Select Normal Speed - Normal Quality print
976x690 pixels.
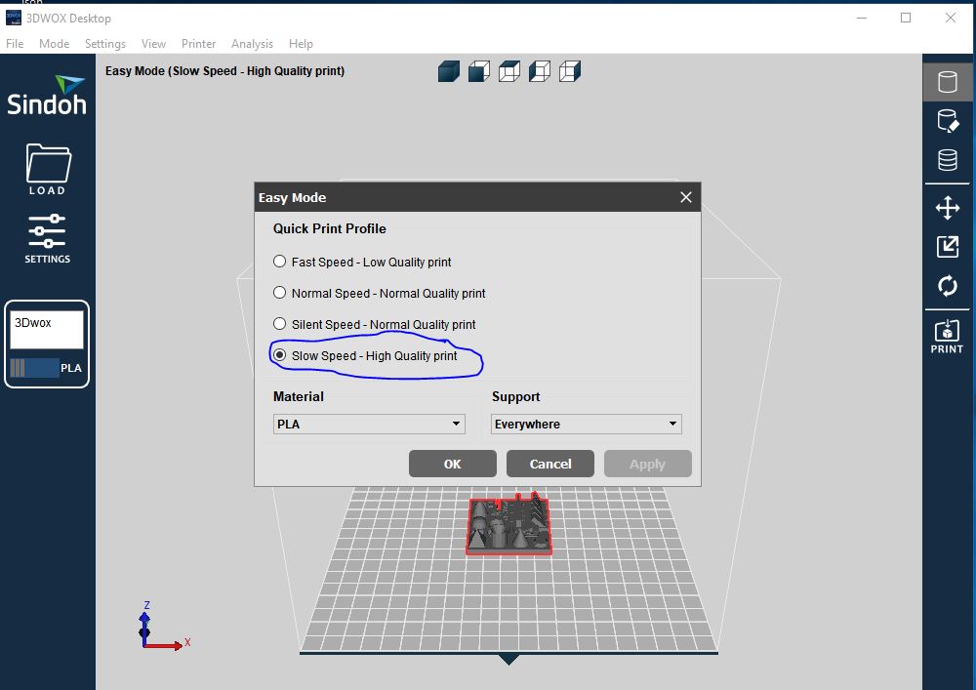(379, 293)
